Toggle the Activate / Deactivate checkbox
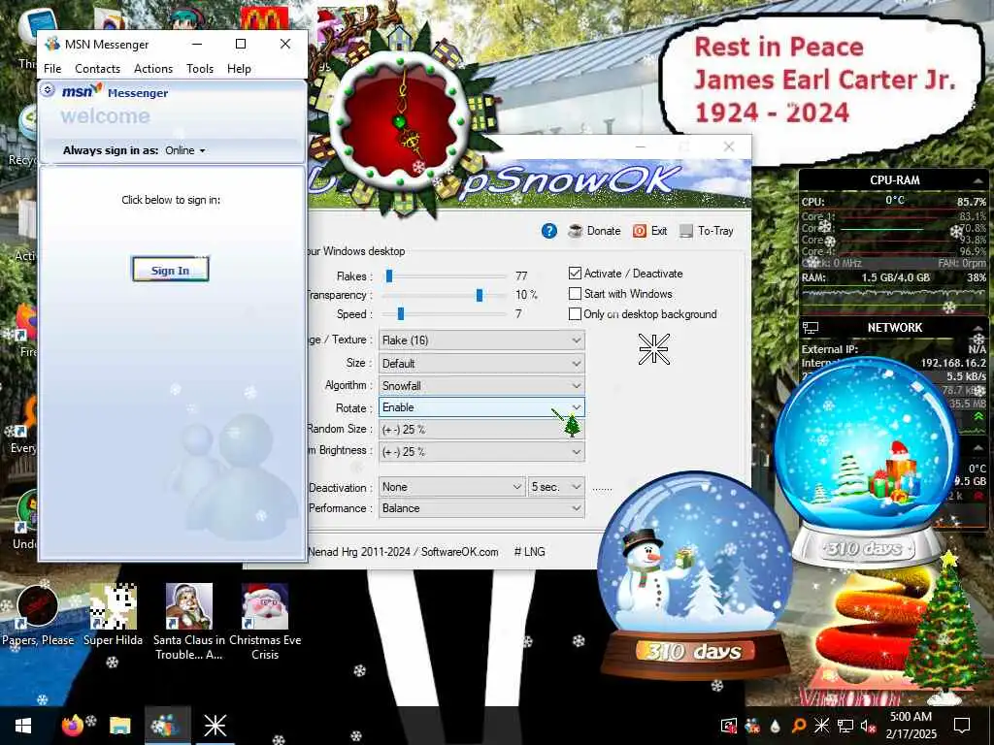994x745 pixels. (575, 273)
